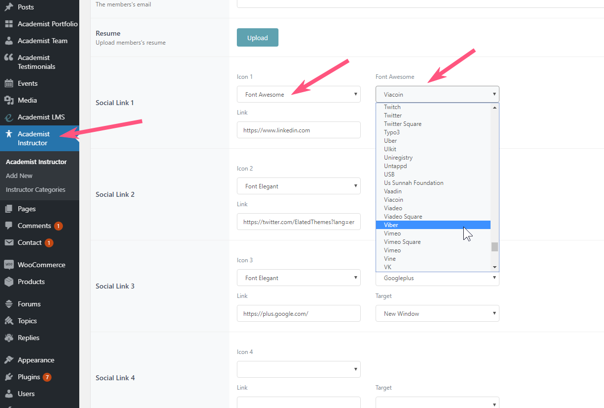The width and height of the screenshot is (604, 408).
Task: Open the Icon 3 Font Elegant dropdown
Action: pyautogui.click(x=299, y=278)
